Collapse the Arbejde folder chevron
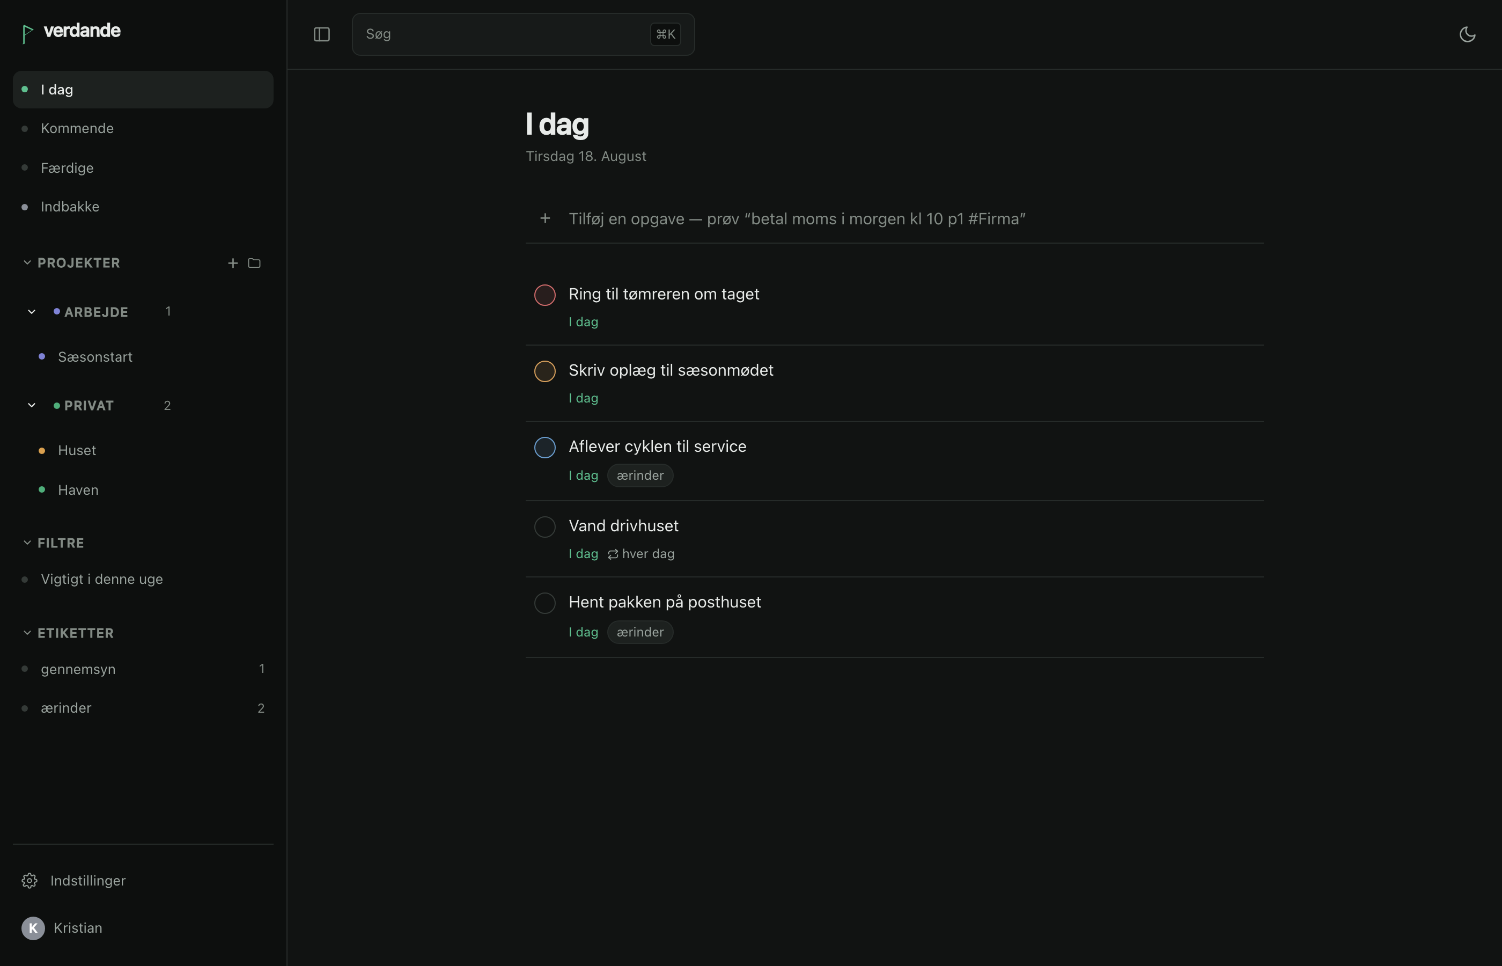The width and height of the screenshot is (1502, 966). (31, 312)
